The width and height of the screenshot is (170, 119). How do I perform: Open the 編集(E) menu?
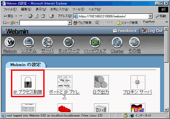click(x=26, y=9)
